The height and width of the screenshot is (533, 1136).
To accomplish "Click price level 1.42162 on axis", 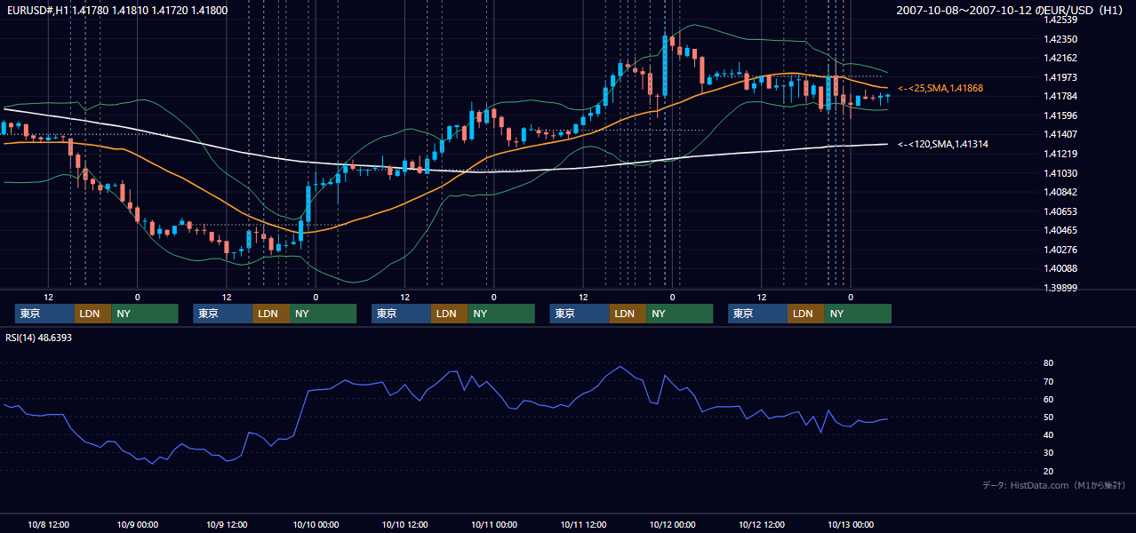I will click(x=1060, y=58).
